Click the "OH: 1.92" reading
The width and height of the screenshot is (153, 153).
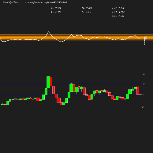point(118,12)
